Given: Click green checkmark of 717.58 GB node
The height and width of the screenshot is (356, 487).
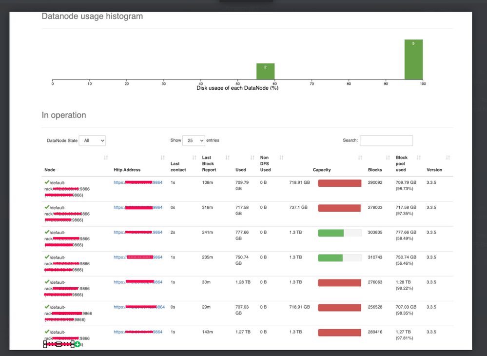Looking at the screenshot, I should click(x=47, y=207).
